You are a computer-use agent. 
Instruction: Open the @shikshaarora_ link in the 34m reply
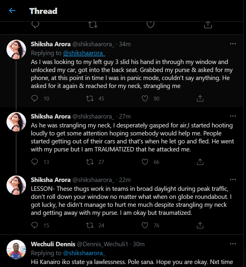(x=84, y=53)
